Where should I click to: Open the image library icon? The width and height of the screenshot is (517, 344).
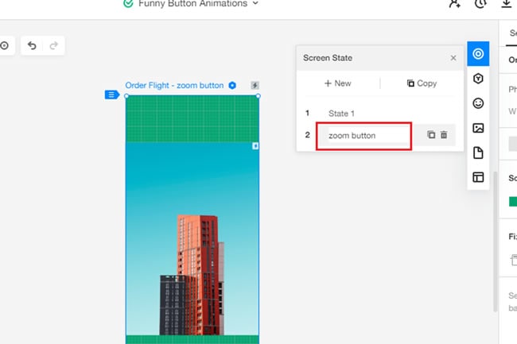click(x=478, y=128)
